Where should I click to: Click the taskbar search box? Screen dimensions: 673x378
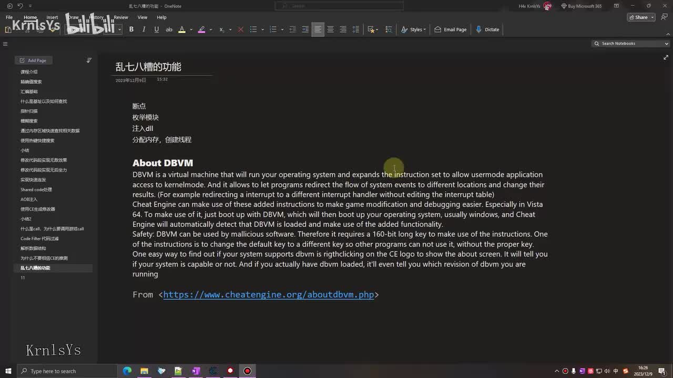tap(67, 371)
